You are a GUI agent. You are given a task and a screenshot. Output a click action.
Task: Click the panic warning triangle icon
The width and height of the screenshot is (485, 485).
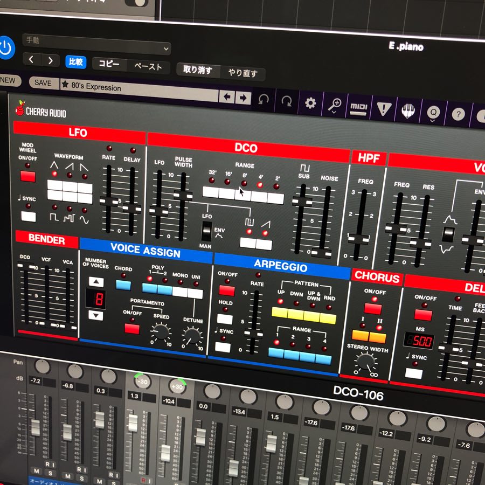tap(384, 109)
